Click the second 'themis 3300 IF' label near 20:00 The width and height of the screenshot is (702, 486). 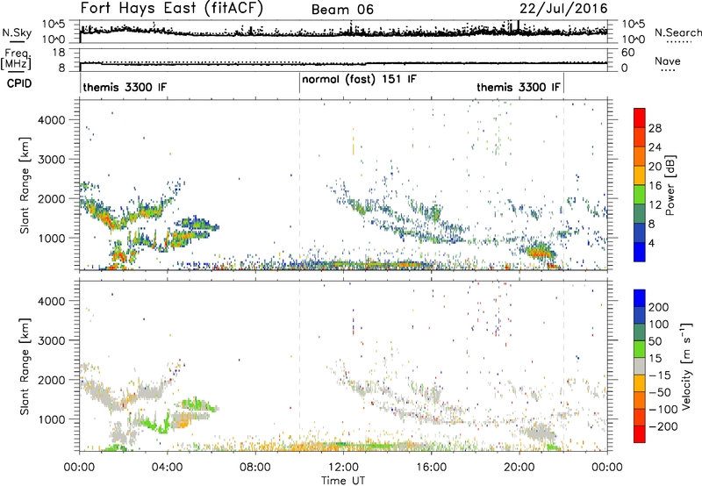(x=519, y=87)
